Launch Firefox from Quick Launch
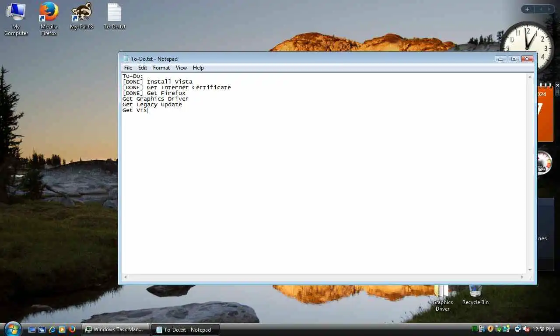This screenshot has height=336, width=560. click(x=72, y=329)
